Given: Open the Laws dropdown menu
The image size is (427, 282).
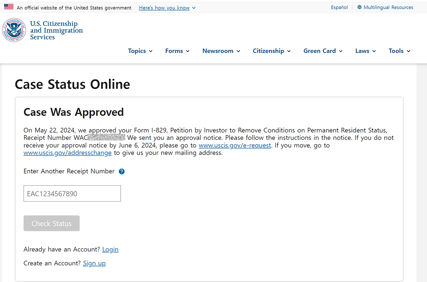Looking at the screenshot, I should 365,51.
